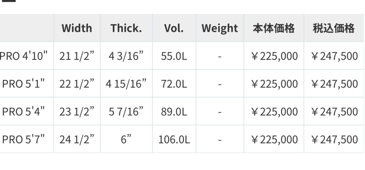Click the Width column header
The image size is (365, 170).
click(x=77, y=28)
